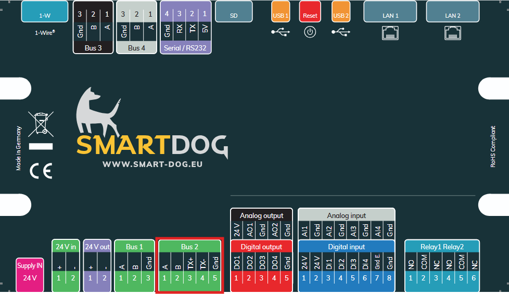Click the Ethernet port icon under LAN 1
This screenshot has width=509, height=294.
(x=390, y=34)
